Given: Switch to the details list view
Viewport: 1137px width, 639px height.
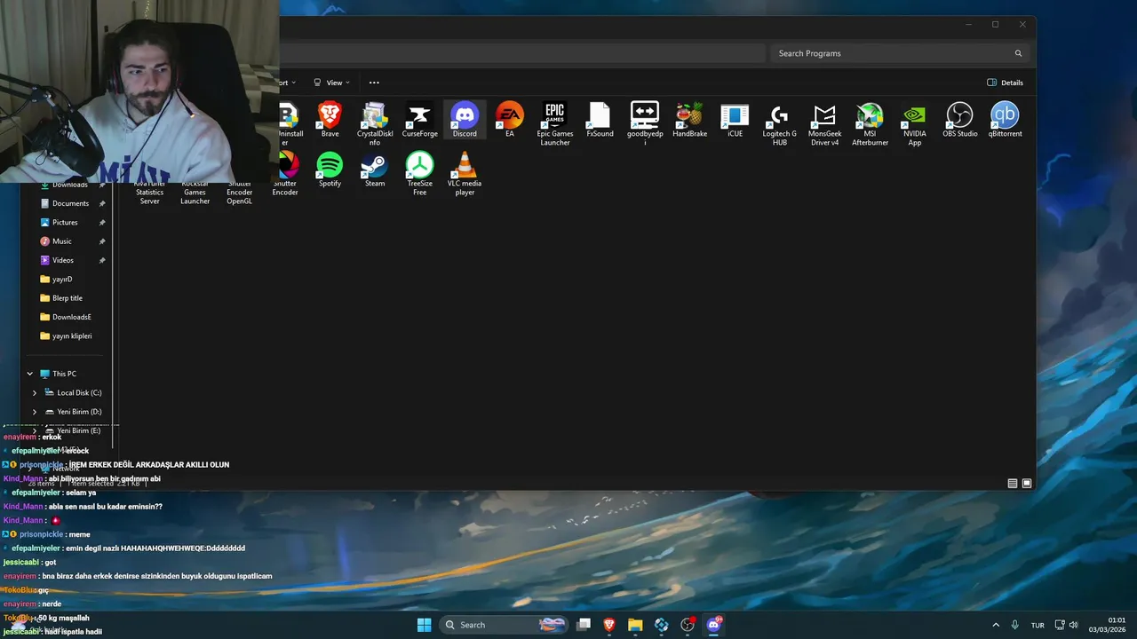Looking at the screenshot, I should tap(1013, 484).
